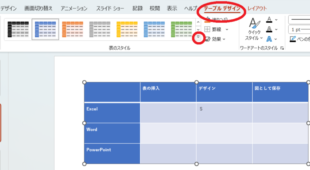Click the table's top-left resize handle
Viewport: 310px width, 170px height.
[x=84, y=82]
